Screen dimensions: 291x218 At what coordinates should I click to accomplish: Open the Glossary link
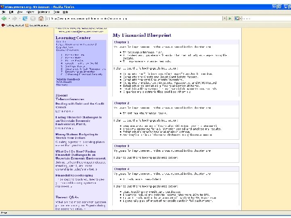[x=62, y=85]
